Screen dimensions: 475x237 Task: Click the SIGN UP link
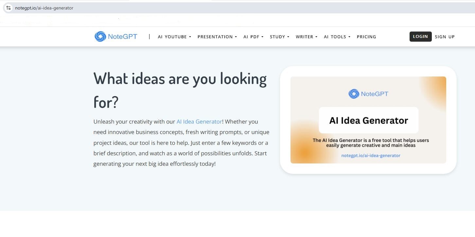pyautogui.click(x=445, y=37)
